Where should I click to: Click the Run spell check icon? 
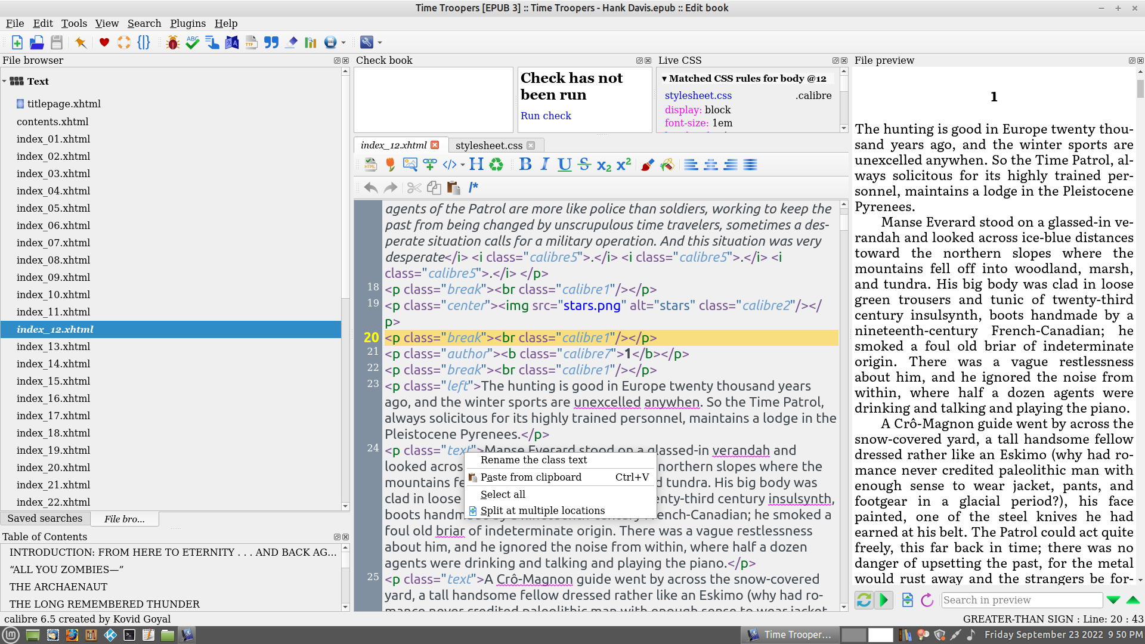192,42
